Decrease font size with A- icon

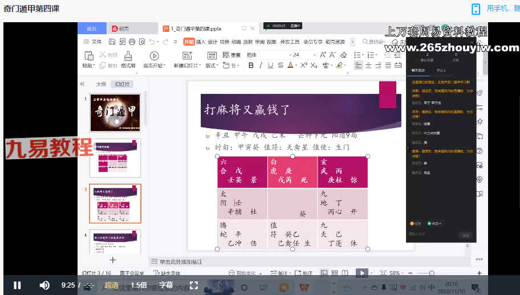pyautogui.click(x=332, y=55)
